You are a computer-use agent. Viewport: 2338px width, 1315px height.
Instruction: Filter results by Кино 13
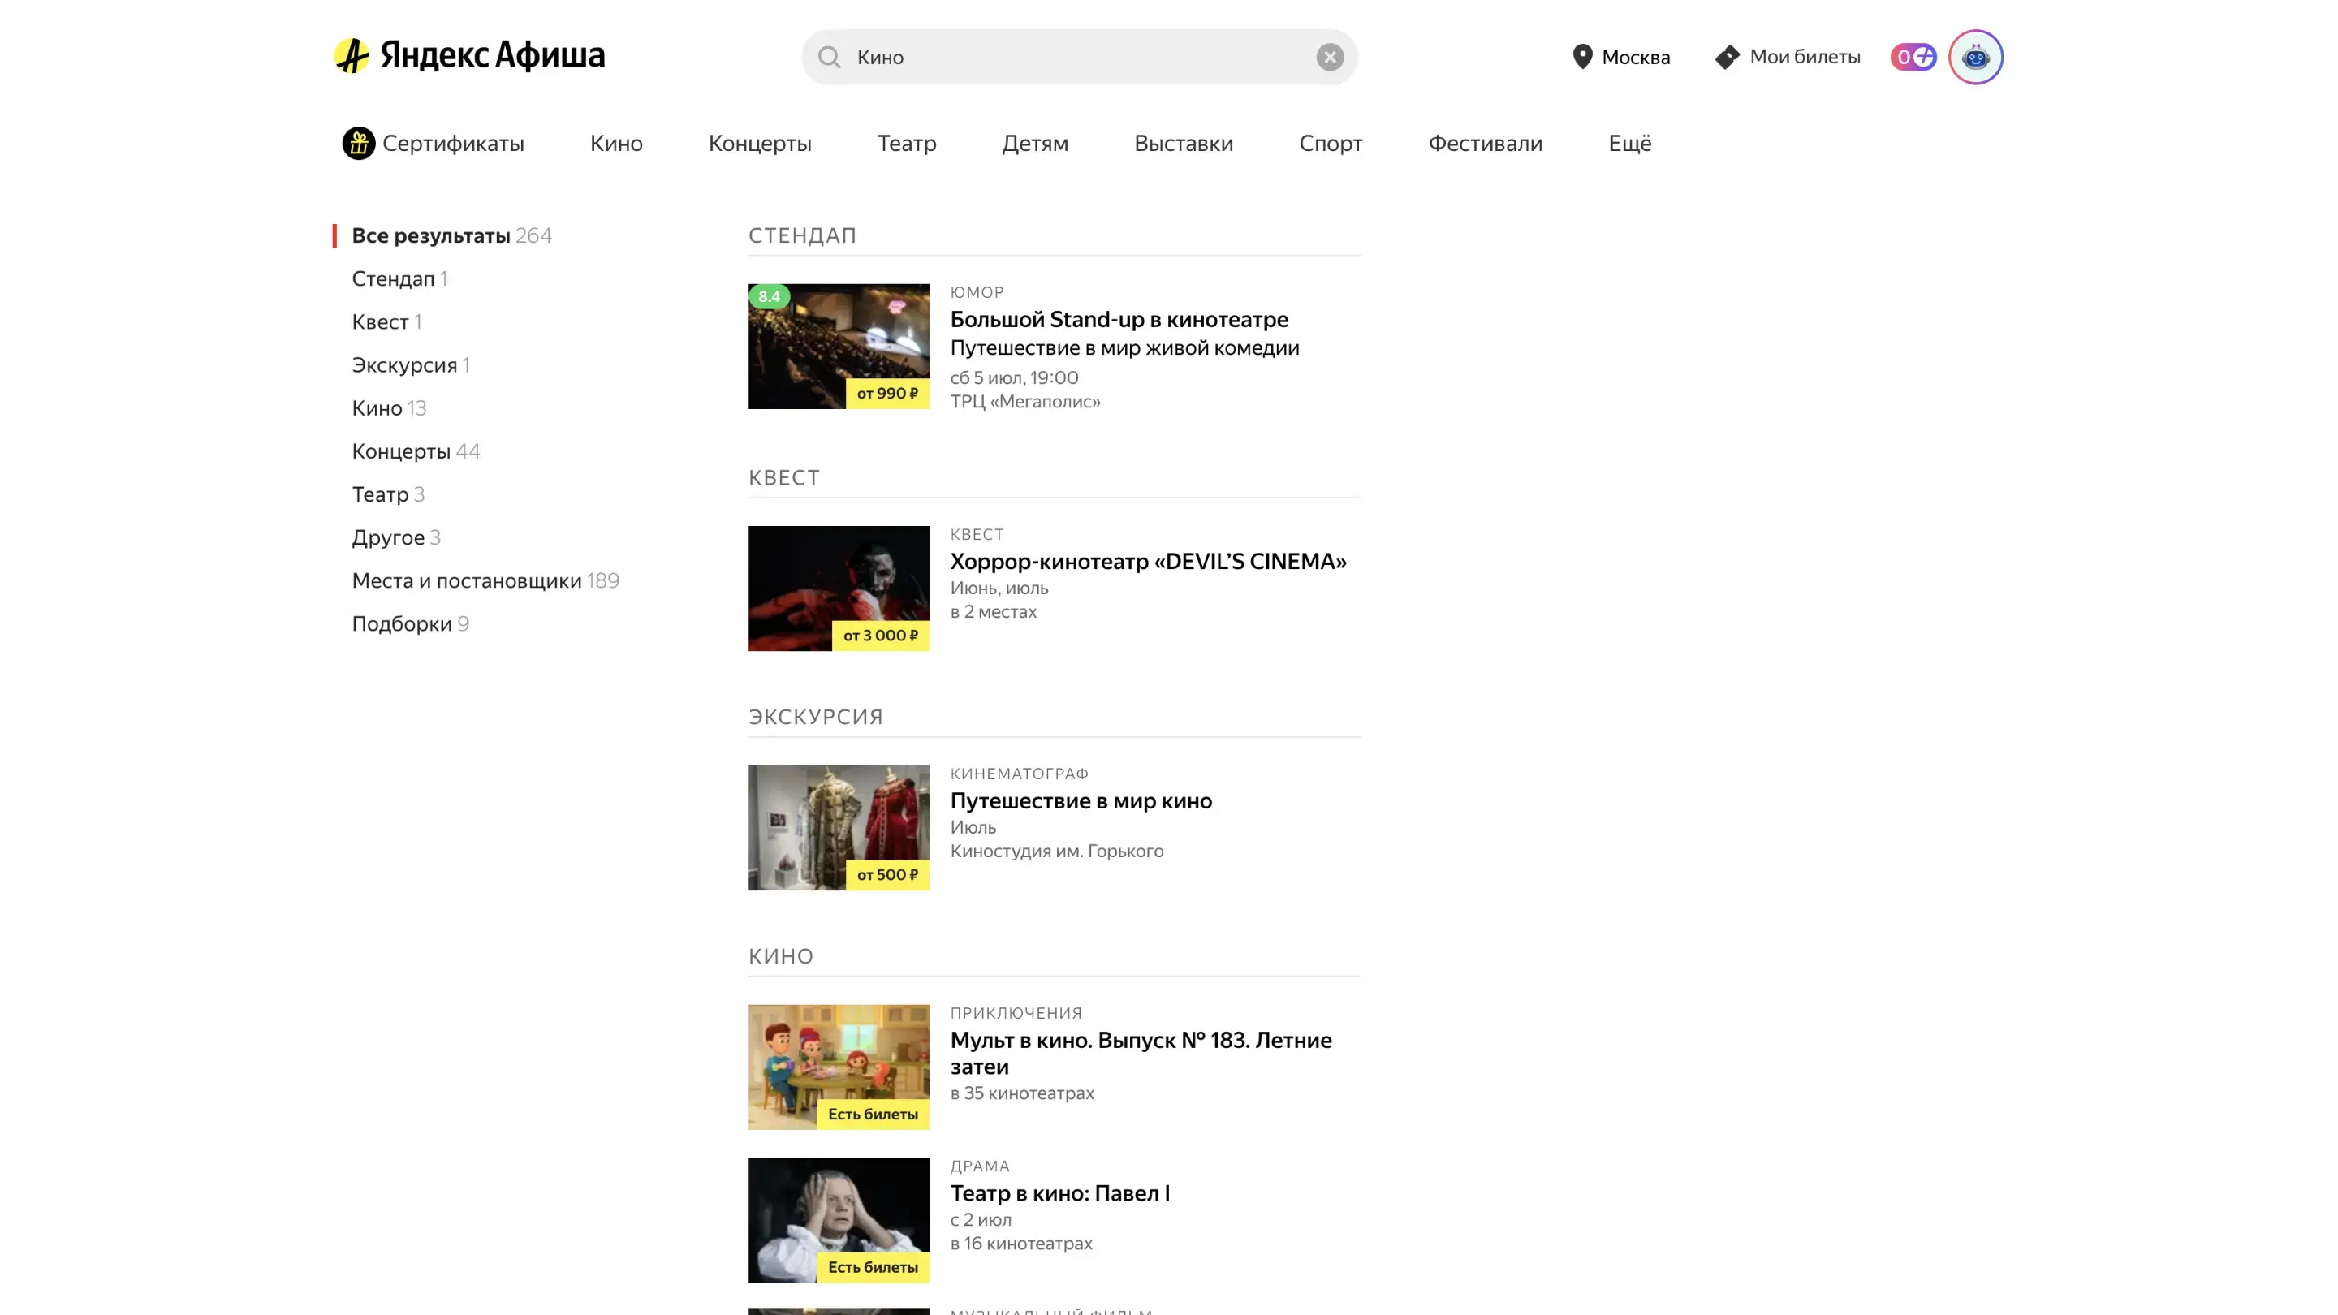[389, 407]
